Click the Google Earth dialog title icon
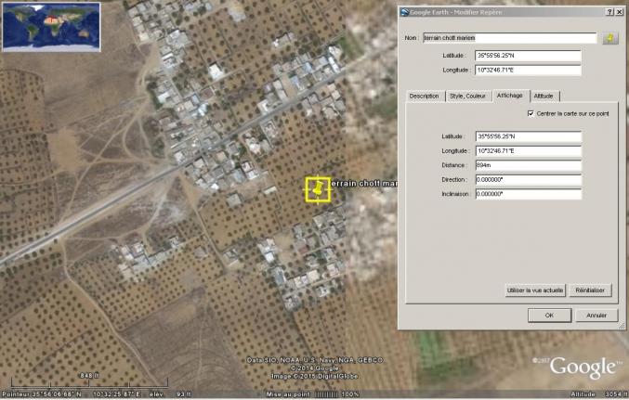Screen dimensions: 629x400 click(x=404, y=12)
